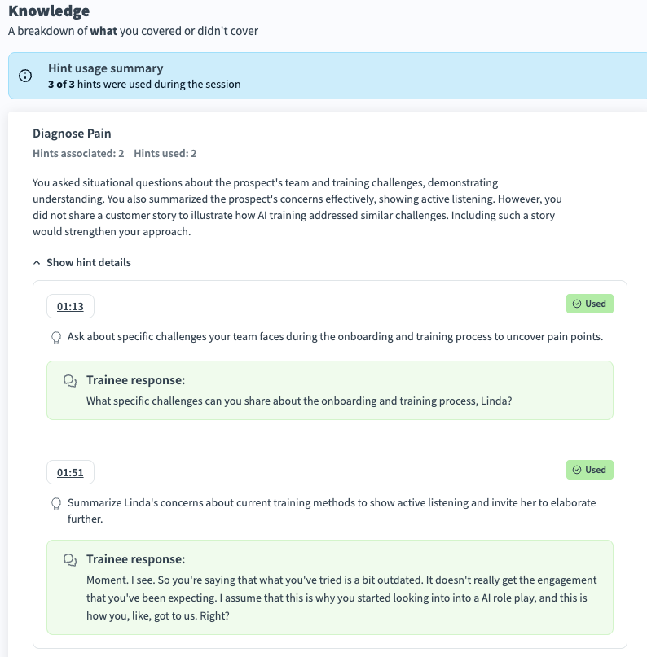Collapse the Show hint details chevron
Screen dimensions: 647x657
[x=37, y=263]
